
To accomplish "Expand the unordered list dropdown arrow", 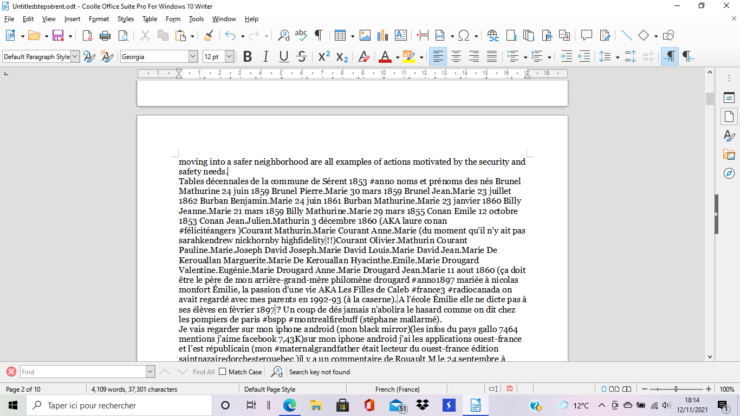I will pyautogui.click(x=525, y=57).
